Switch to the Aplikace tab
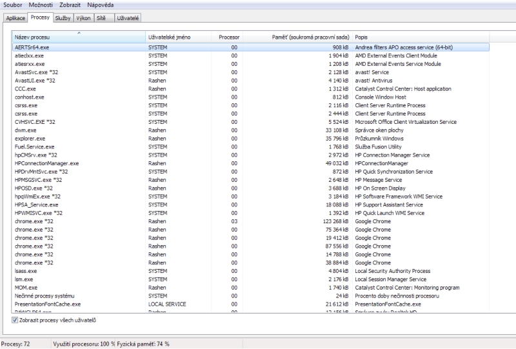The height and width of the screenshot is (349, 516). coord(16,18)
